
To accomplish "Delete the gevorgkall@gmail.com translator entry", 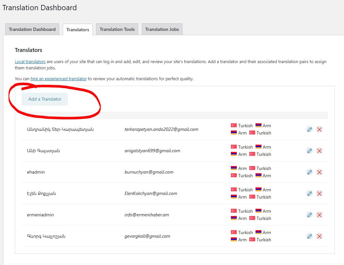I will pyautogui.click(x=319, y=236).
